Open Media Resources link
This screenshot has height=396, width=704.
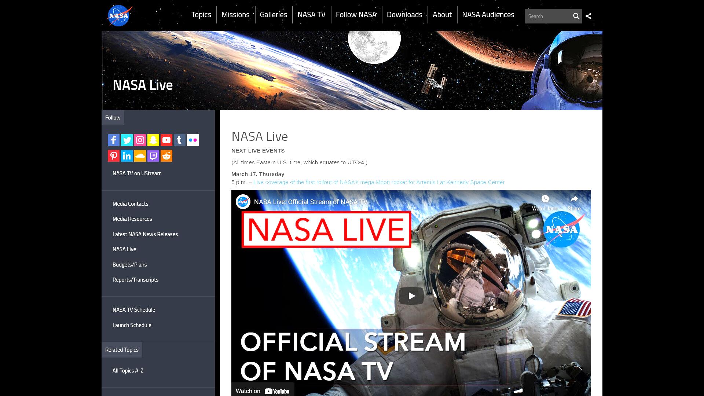(132, 219)
